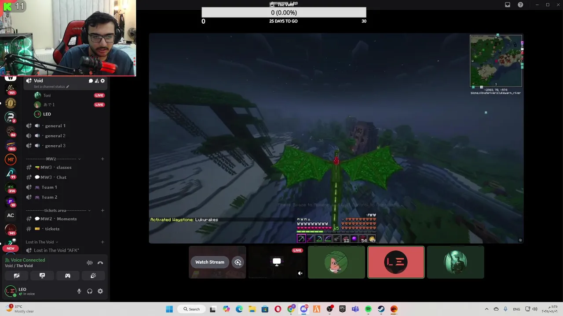Image resolution: width=563 pixels, height=316 pixels.
Task: Select the Patrick avatar participant tile
Action: 336,262
